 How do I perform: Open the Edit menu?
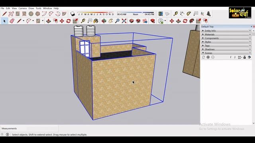8,8
